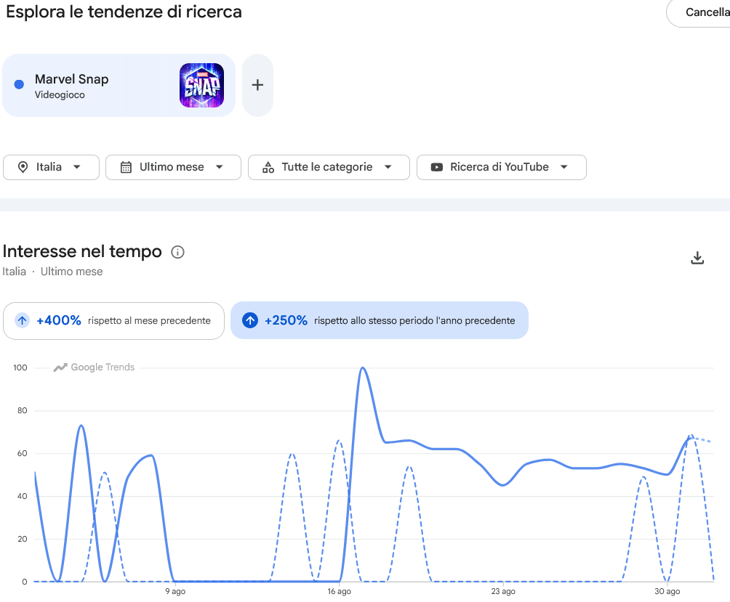This screenshot has width=730, height=602.
Task: Open the Italia location dropdown
Action: (51, 167)
